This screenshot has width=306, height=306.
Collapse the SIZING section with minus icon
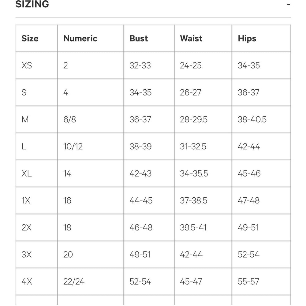tap(288, 5)
